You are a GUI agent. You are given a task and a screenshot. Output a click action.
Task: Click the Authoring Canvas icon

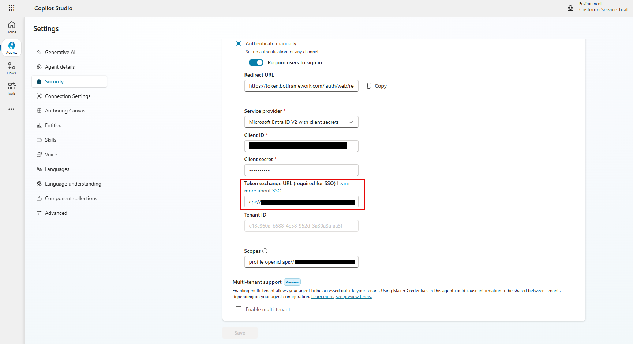pyautogui.click(x=39, y=111)
